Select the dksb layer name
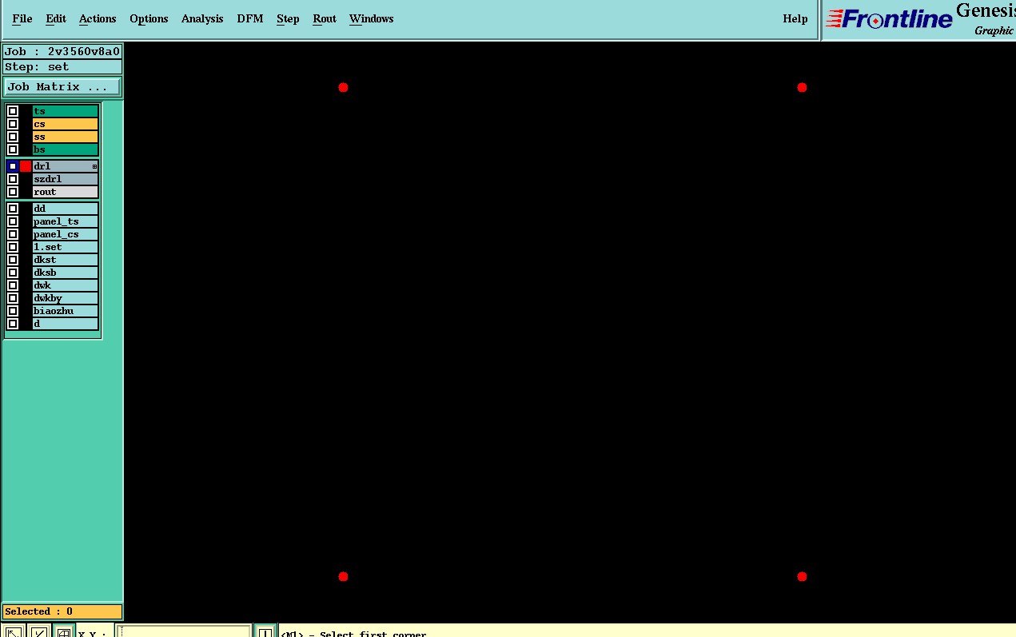Viewport: 1016px width, 637px height. point(66,273)
